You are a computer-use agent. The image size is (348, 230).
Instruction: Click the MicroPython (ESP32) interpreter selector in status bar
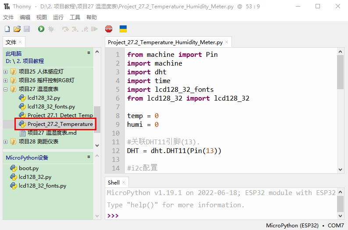(x=292, y=226)
